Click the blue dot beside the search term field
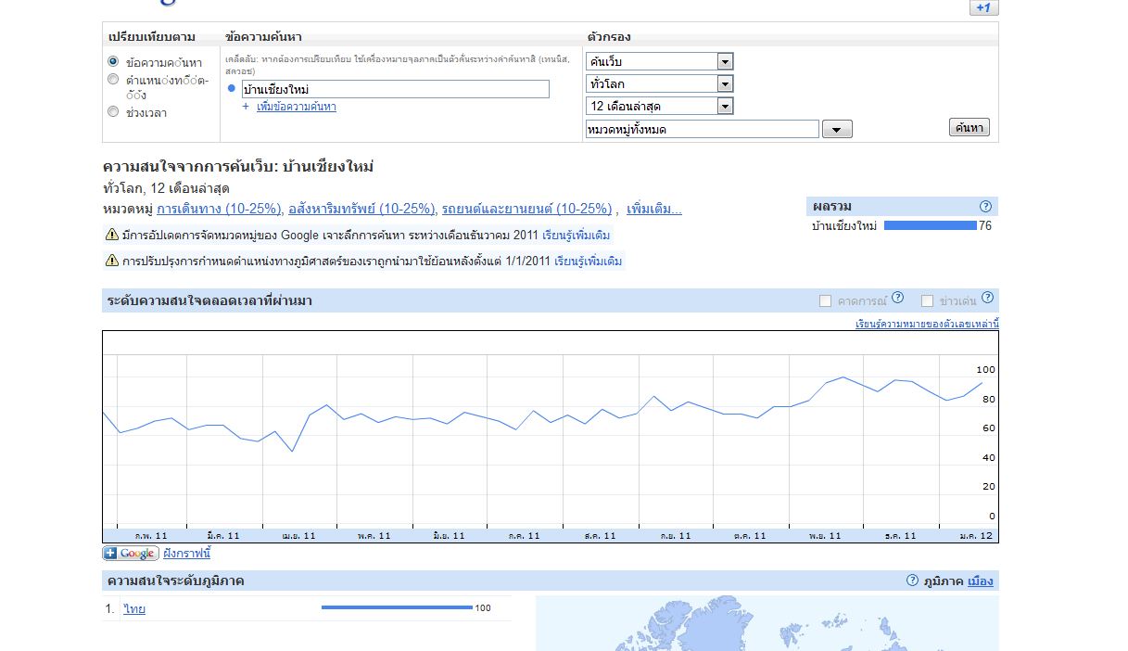Screen dimensions: 1128x651 (232, 88)
